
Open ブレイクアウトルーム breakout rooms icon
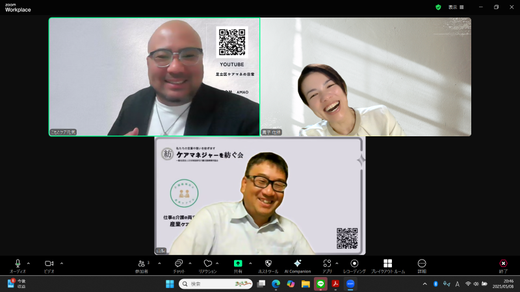pyautogui.click(x=387, y=263)
